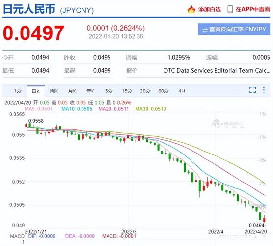Switch to 5分 interval tab

point(109,91)
